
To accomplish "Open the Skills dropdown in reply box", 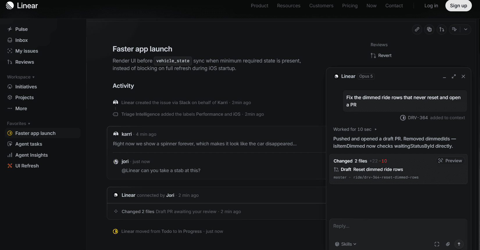I will coord(346,244).
